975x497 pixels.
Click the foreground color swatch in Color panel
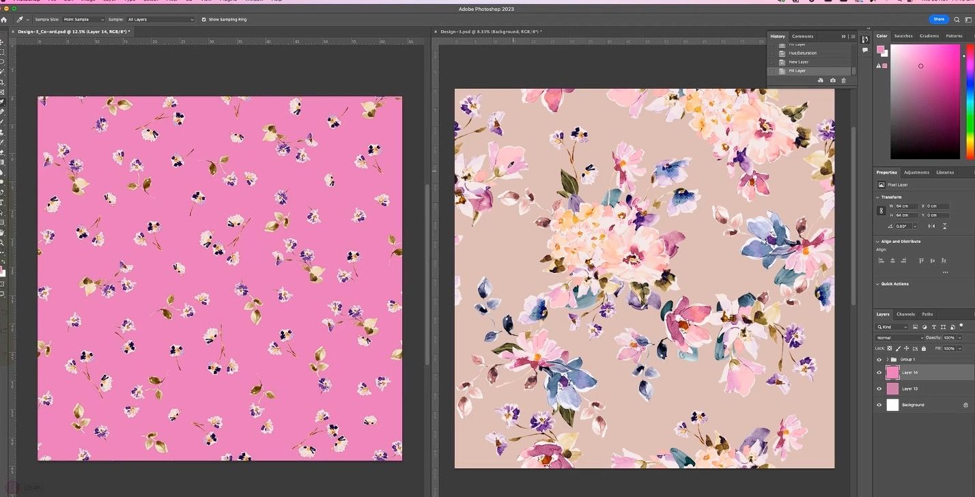(x=880, y=50)
